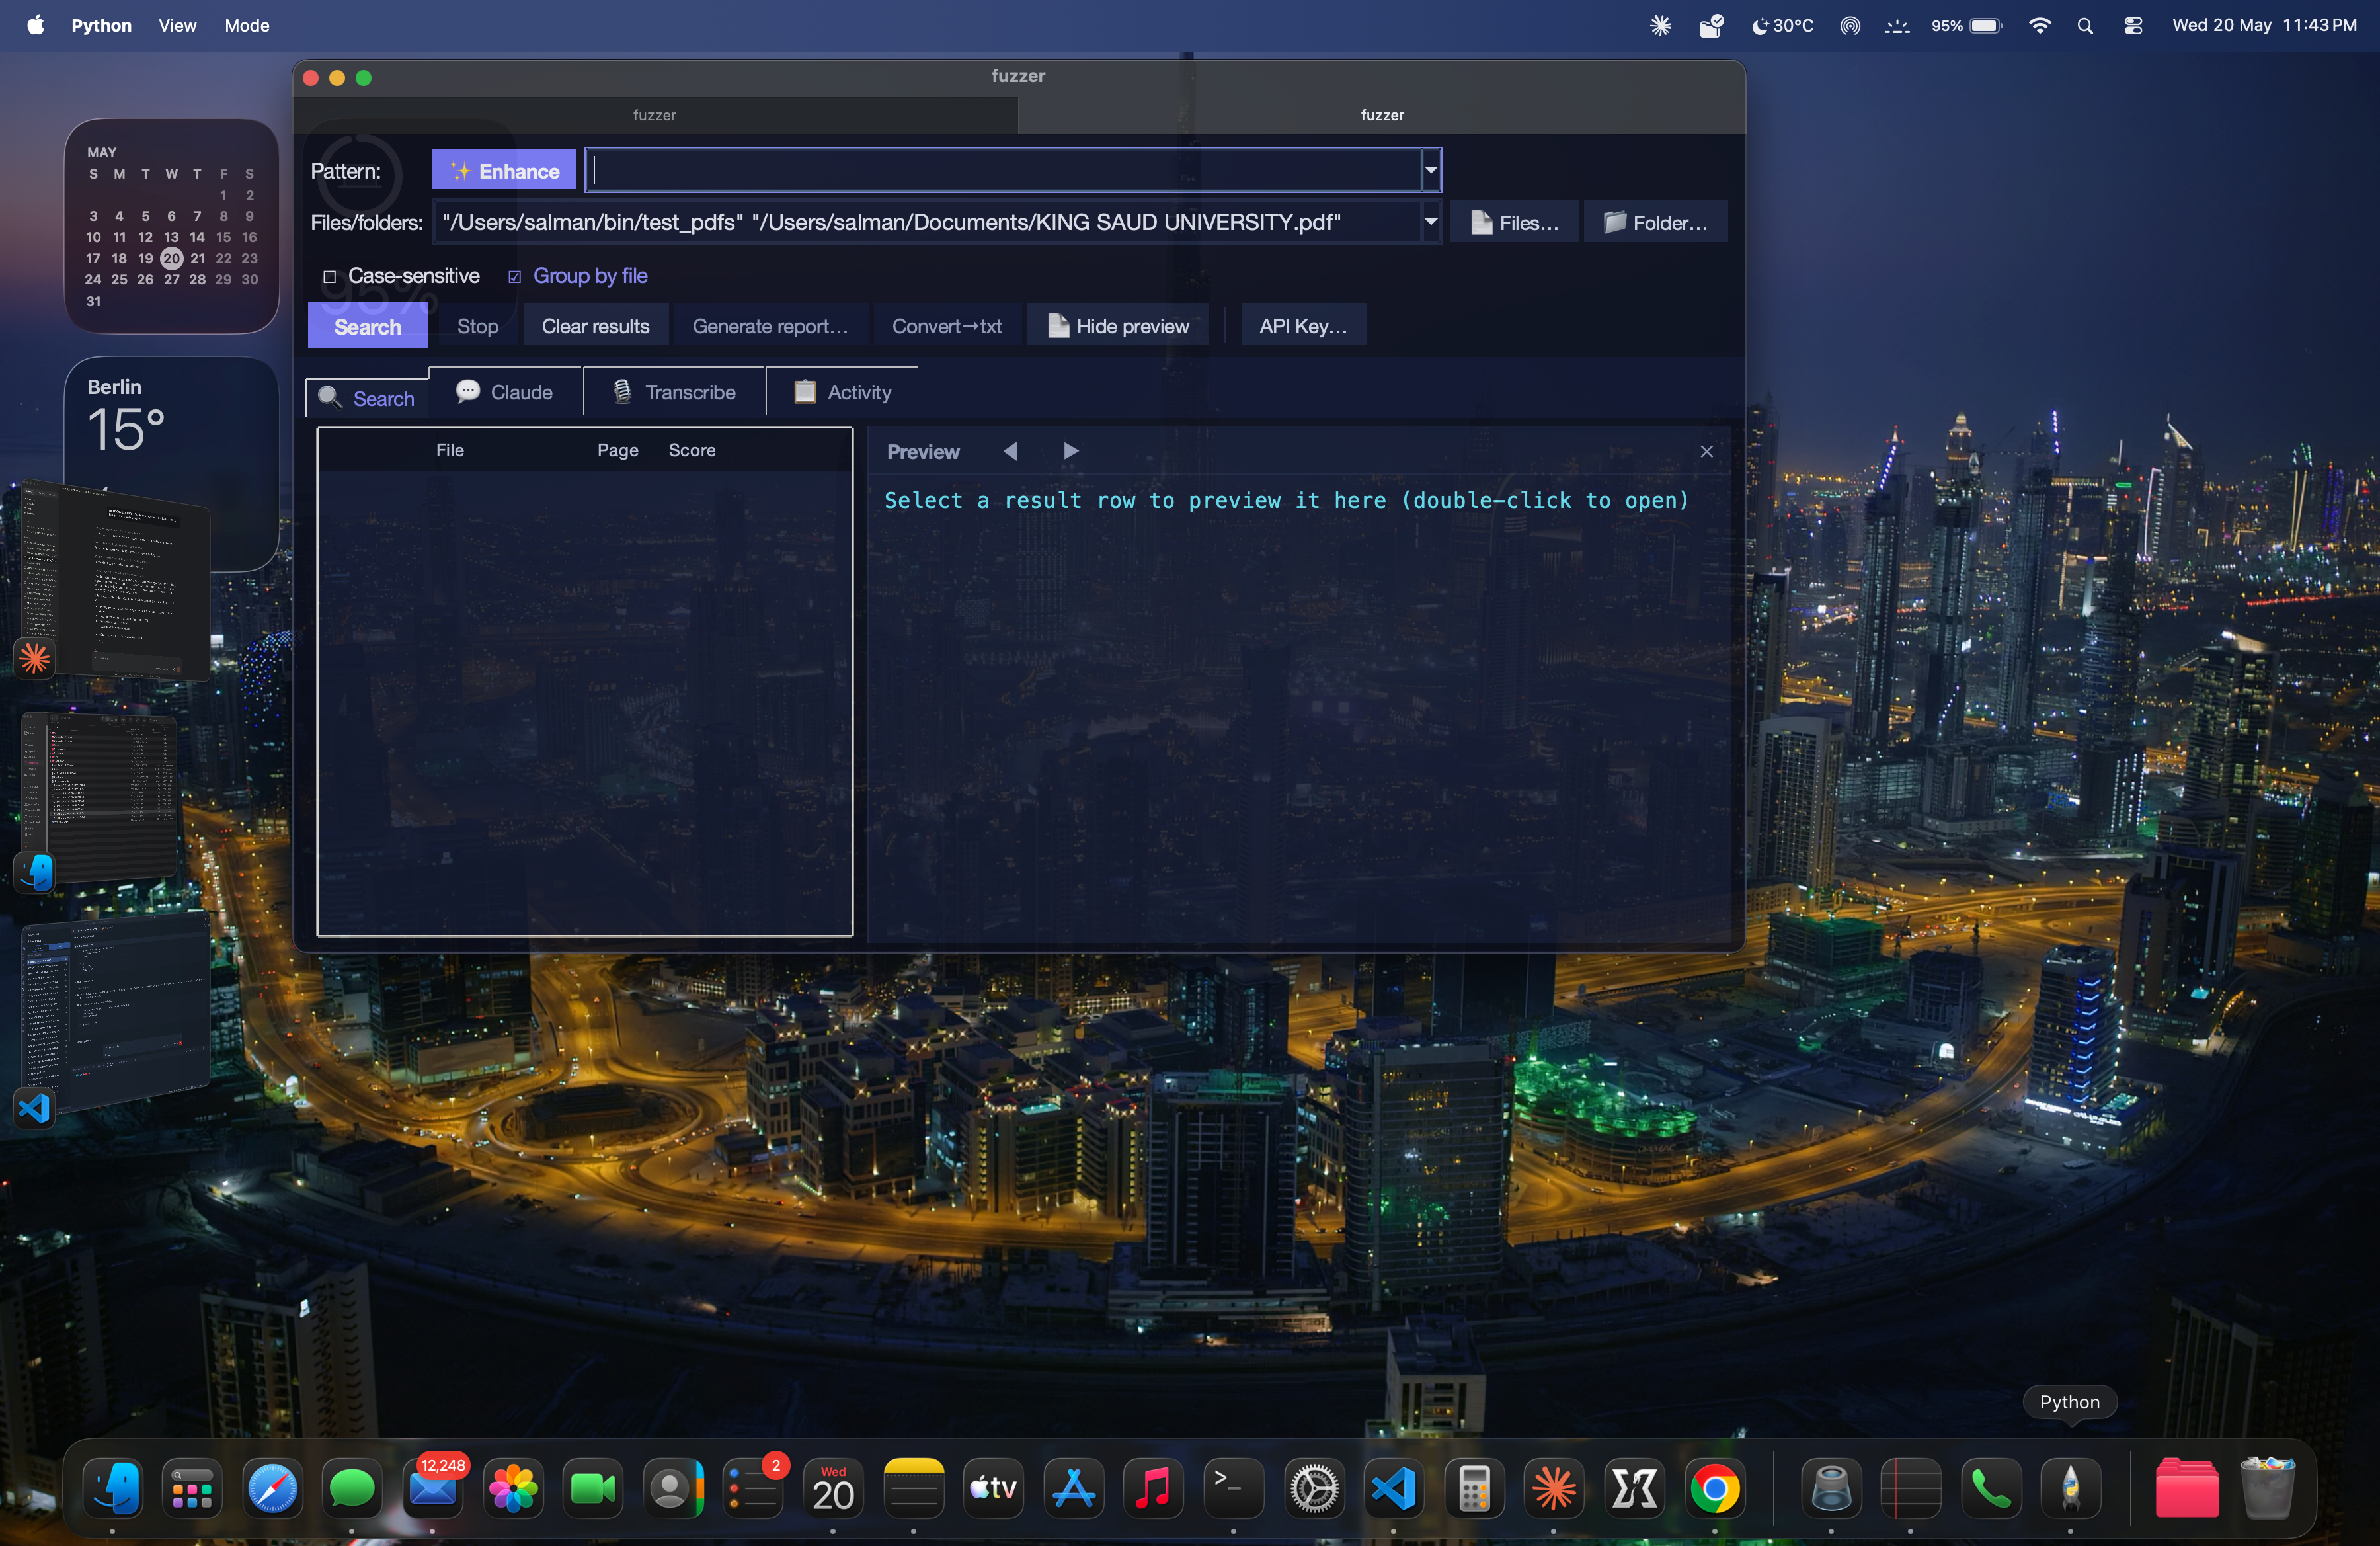Open Calculator from the Dock
The width and height of the screenshot is (2380, 1546).
(1474, 1488)
